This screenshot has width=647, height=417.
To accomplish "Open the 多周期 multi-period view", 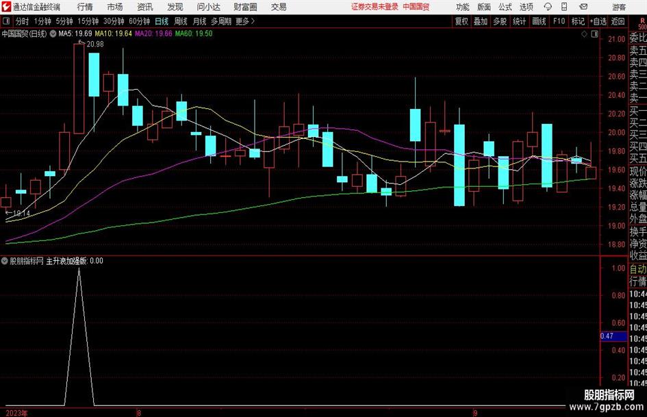I will point(221,21).
